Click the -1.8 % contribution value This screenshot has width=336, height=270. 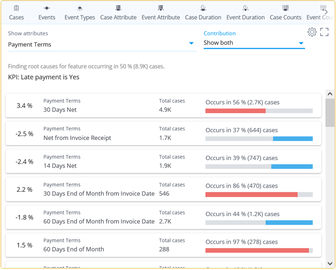point(24,217)
